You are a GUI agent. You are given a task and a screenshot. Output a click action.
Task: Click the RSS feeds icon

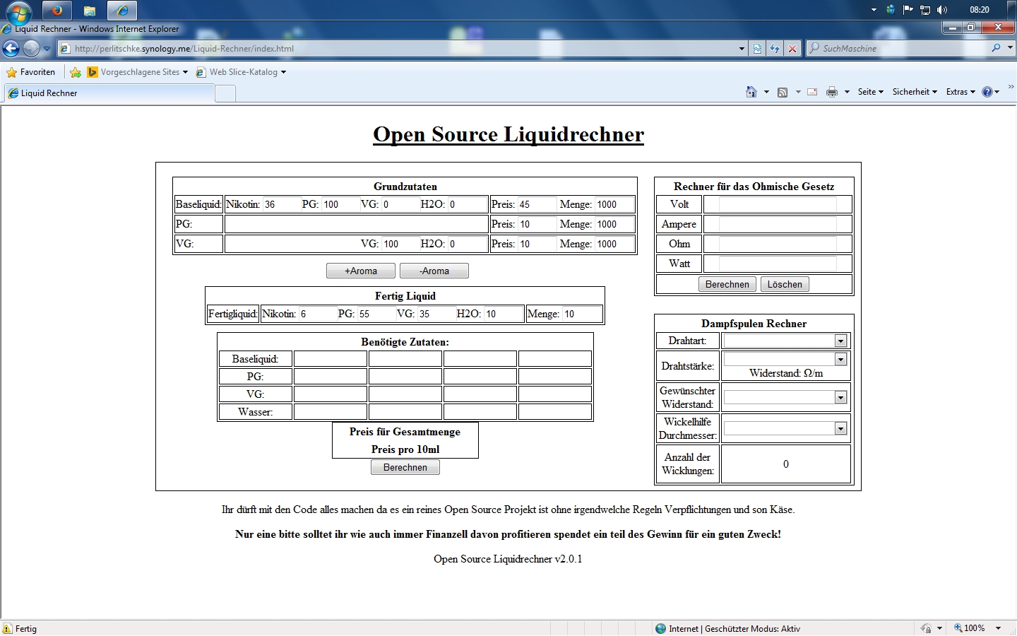coord(783,92)
